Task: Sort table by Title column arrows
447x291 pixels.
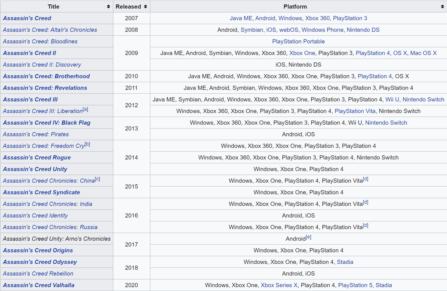Action: point(108,7)
